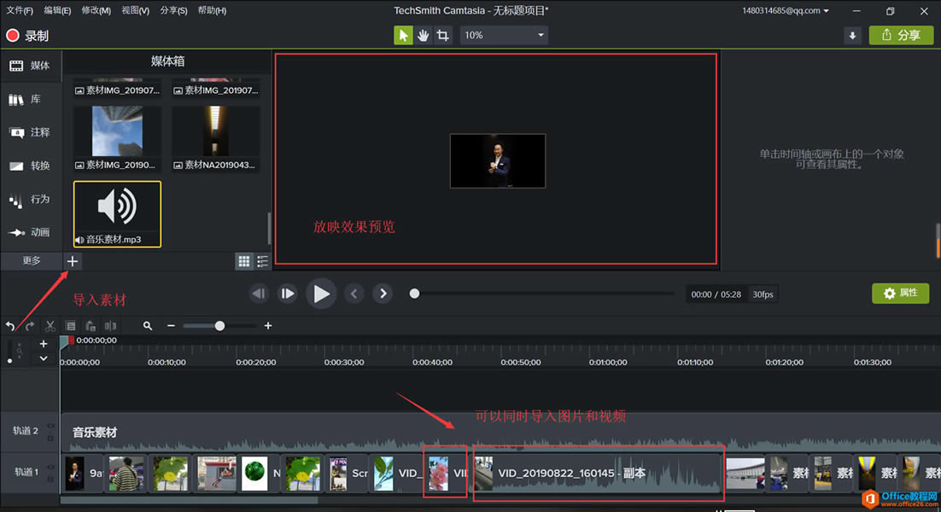Play the timeline preview

pyautogui.click(x=321, y=294)
